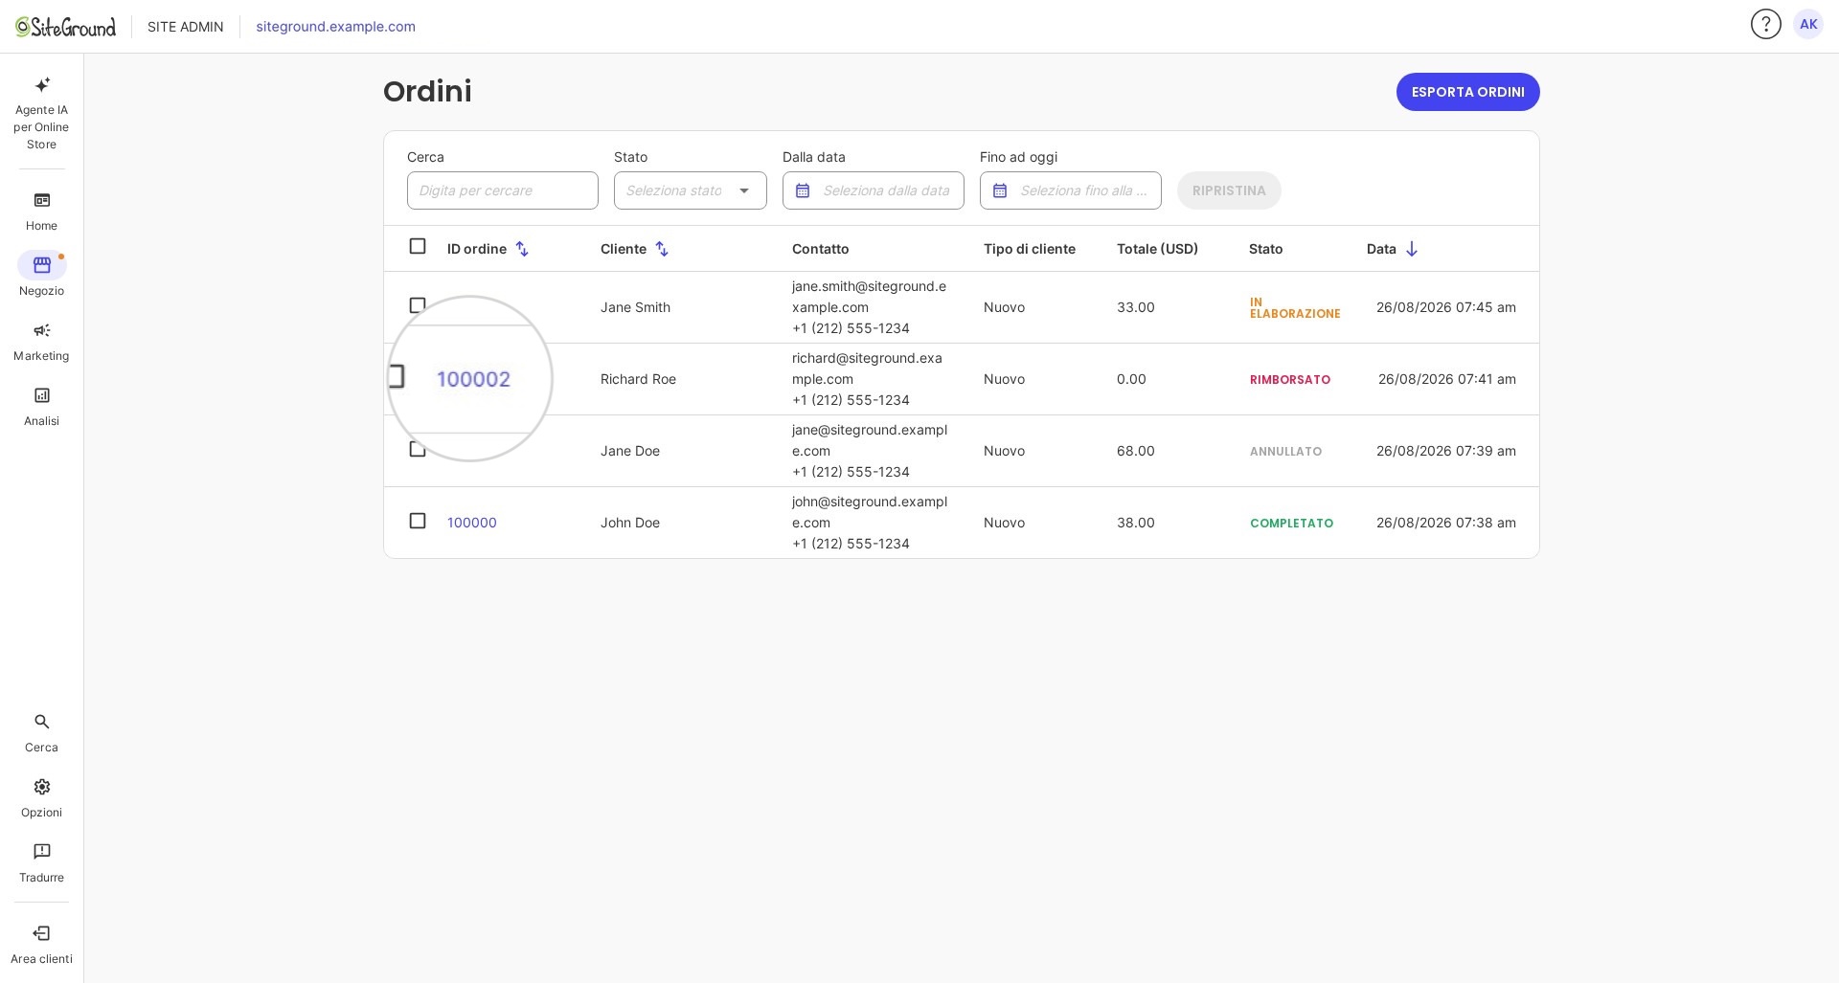Click calendar icon in Dalla data
This screenshot has height=983, width=1839.
pyautogui.click(x=803, y=190)
